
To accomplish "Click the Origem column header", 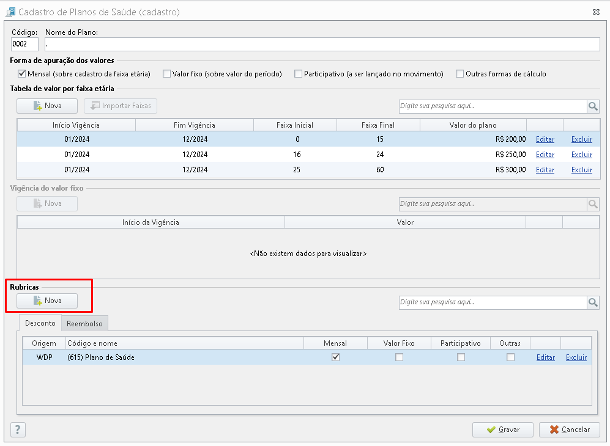I will pos(44,343).
